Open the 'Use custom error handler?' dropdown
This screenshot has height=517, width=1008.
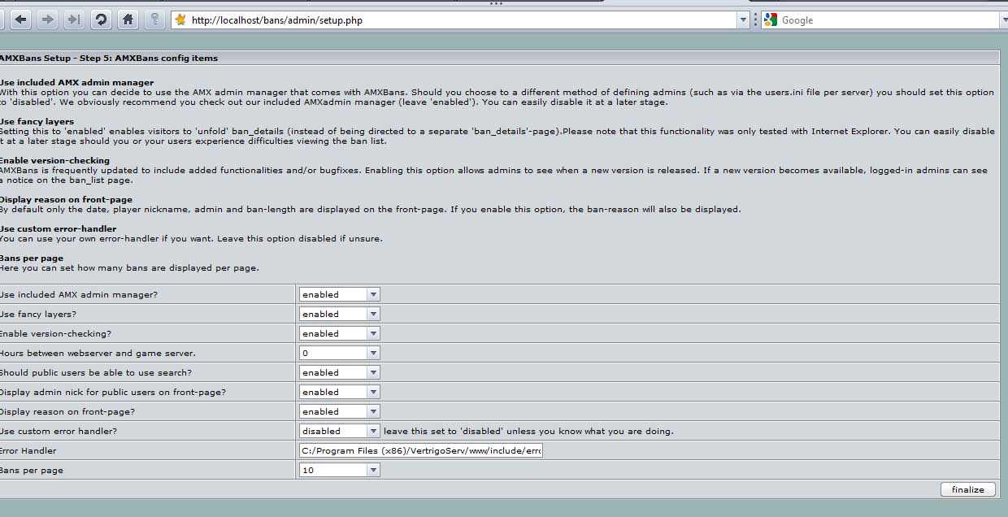pyautogui.click(x=339, y=431)
